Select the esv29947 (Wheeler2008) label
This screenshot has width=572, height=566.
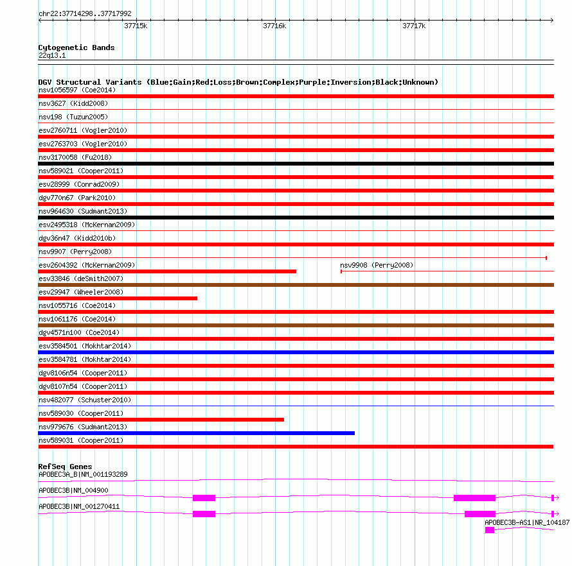pos(81,292)
